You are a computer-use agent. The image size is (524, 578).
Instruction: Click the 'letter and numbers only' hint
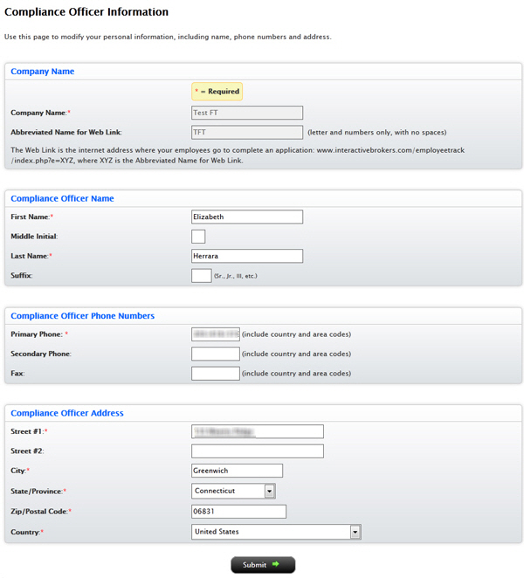[377, 133]
